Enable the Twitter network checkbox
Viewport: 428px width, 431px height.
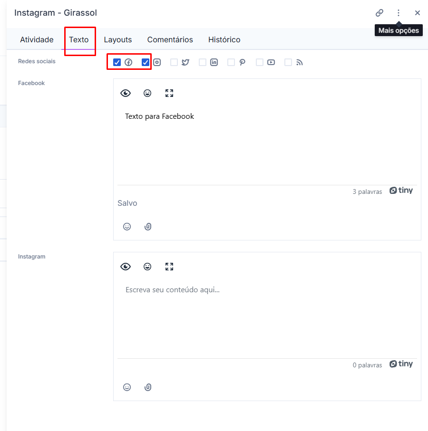coord(174,62)
